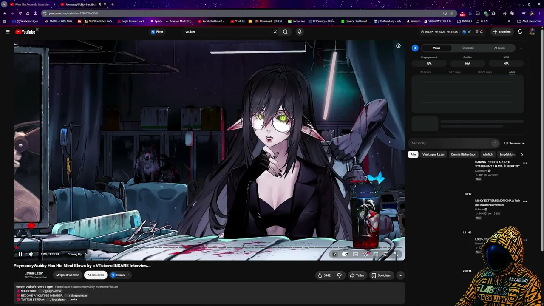Expand description with ...mehr
544x306 pixels.
coord(72,300)
